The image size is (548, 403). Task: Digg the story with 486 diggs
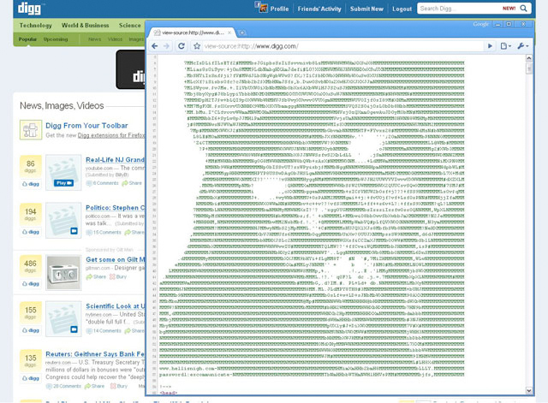tap(31, 283)
